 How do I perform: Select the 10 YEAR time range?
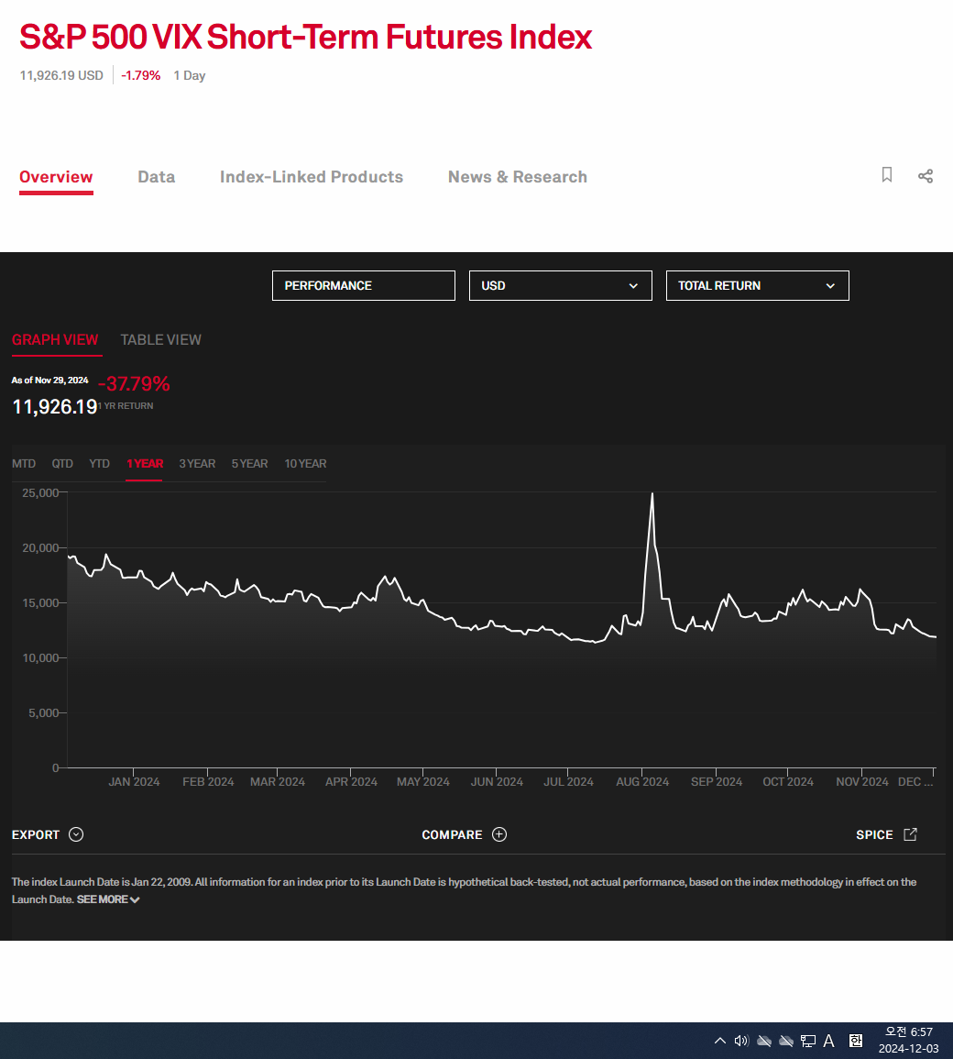point(305,463)
